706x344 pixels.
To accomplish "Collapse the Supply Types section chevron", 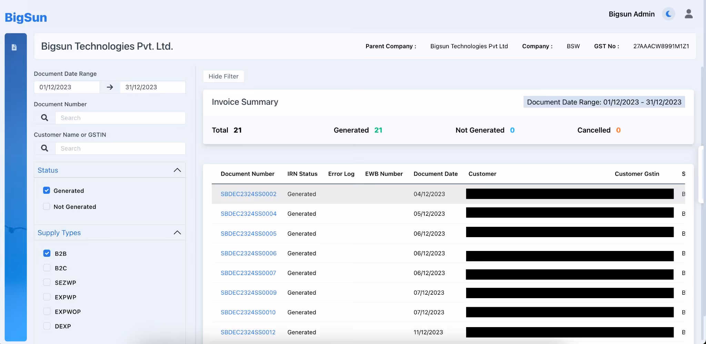I will point(177,233).
